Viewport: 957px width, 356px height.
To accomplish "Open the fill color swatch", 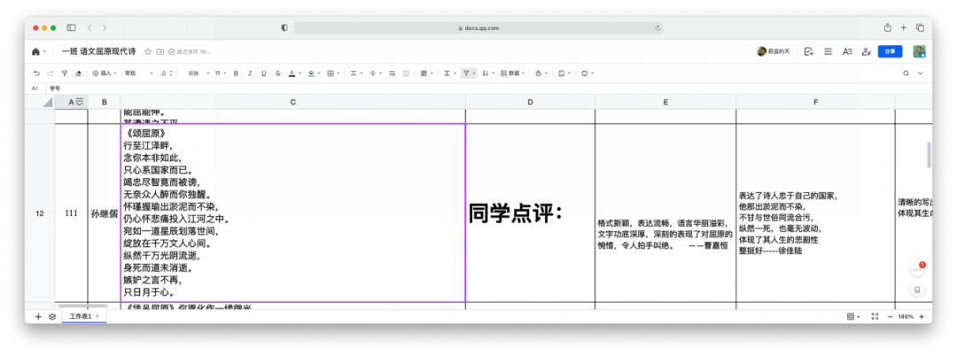I will click(311, 73).
